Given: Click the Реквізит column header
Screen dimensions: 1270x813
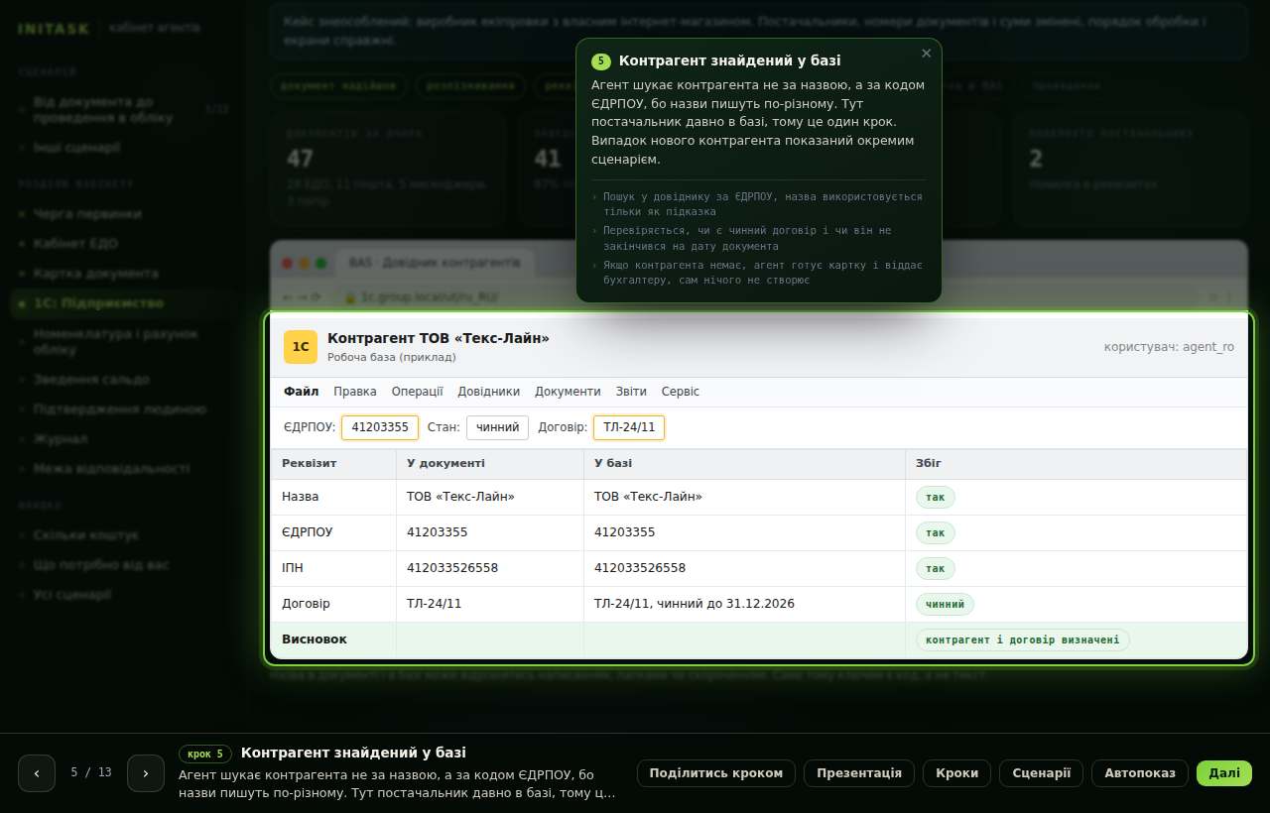Looking at the screenshot, I should point(333,464).
